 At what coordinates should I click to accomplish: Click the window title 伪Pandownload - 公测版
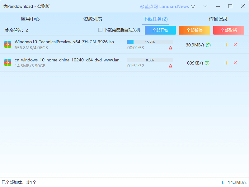tap(26, 6)
